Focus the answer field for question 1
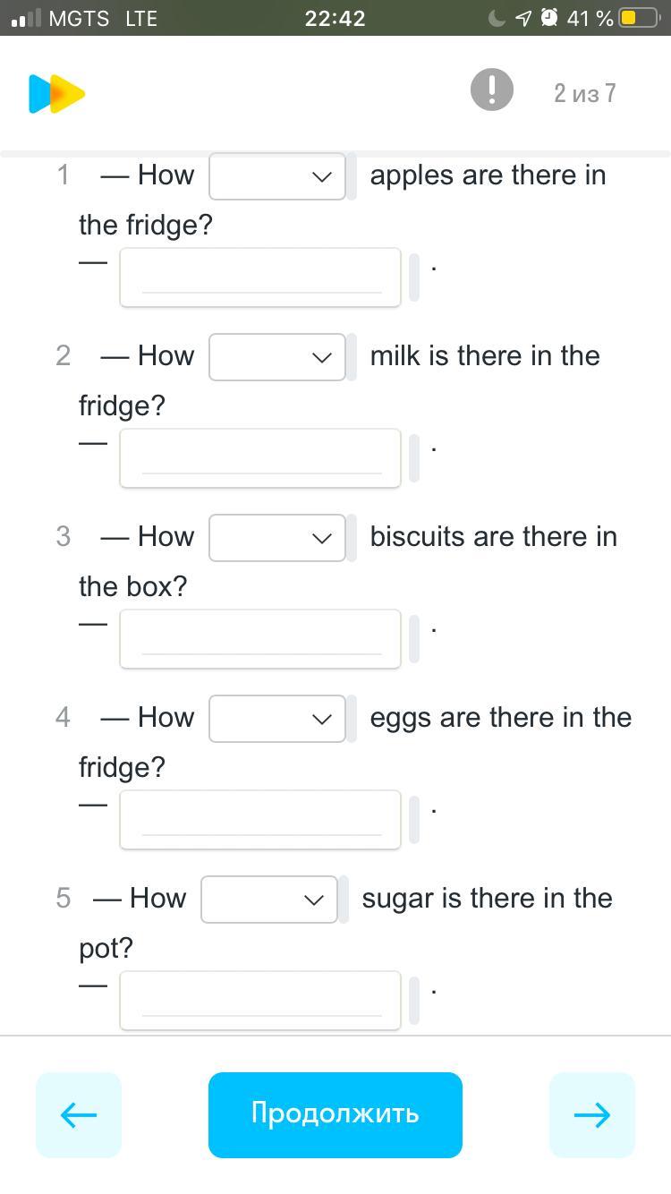This screenshot has height=1194, width=671. point(260,277)
